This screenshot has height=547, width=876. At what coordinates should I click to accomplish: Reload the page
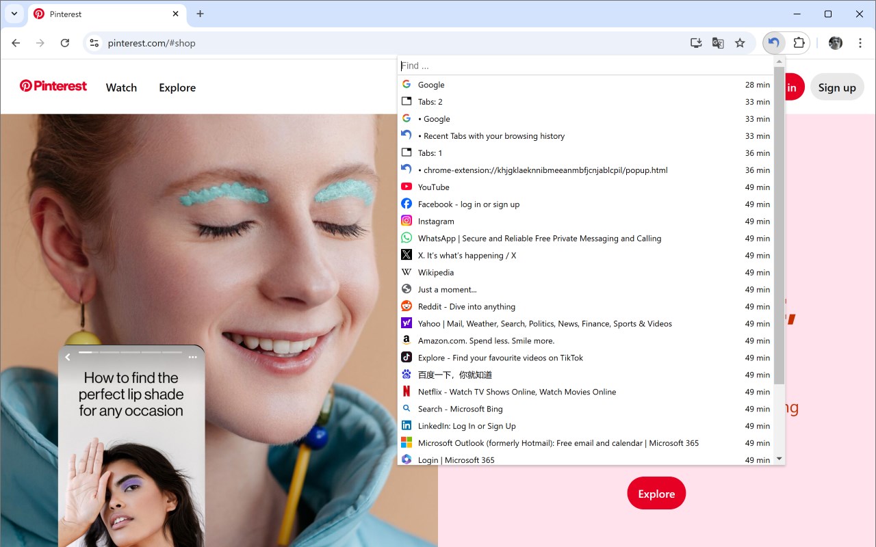[65, 43]
